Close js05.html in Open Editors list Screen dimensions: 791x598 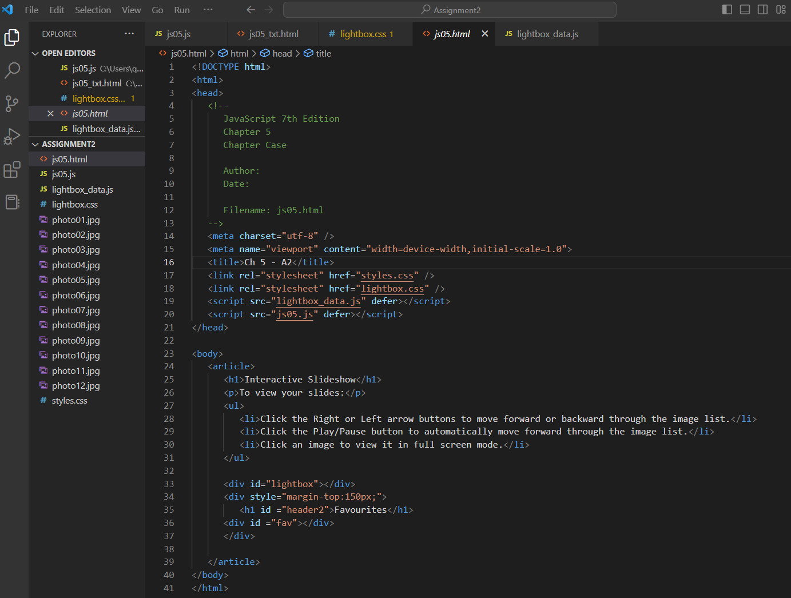(50, 113)
